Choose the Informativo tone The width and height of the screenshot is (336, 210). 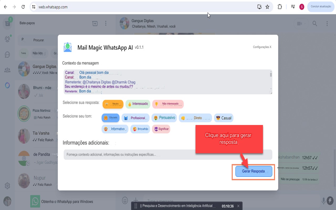[x=115, y=129]
